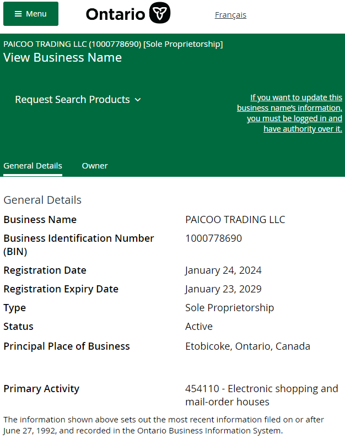Click the Ontario trillium logo icon
Screen dimensions: 345x445
[160, 13]
